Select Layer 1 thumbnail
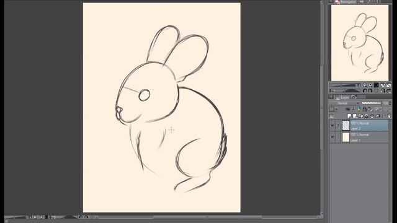397x223 pixels. coord(346,137)
